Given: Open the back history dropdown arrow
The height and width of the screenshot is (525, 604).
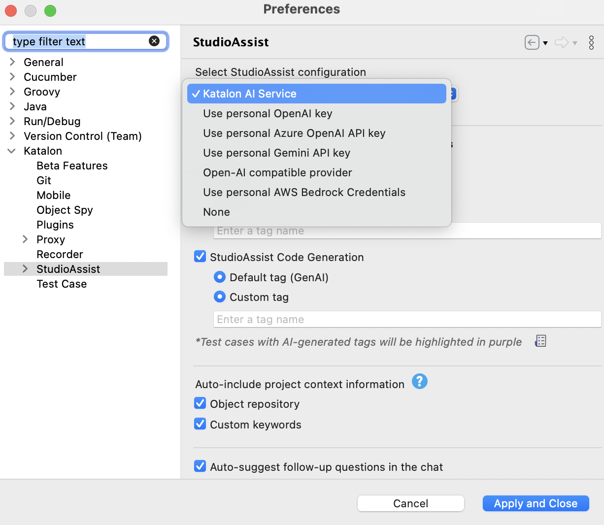Looking at the screenshot, I should click(545, 43).
